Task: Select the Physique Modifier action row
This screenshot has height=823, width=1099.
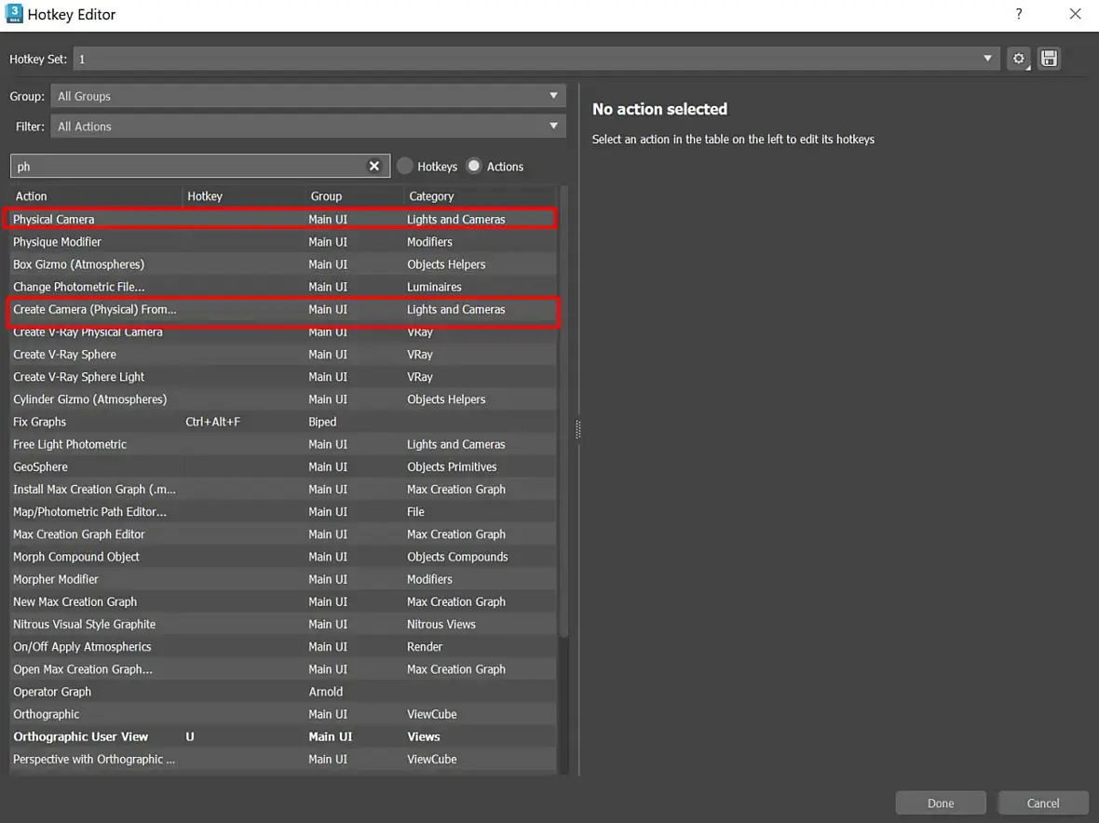Action: click(283, 242)
